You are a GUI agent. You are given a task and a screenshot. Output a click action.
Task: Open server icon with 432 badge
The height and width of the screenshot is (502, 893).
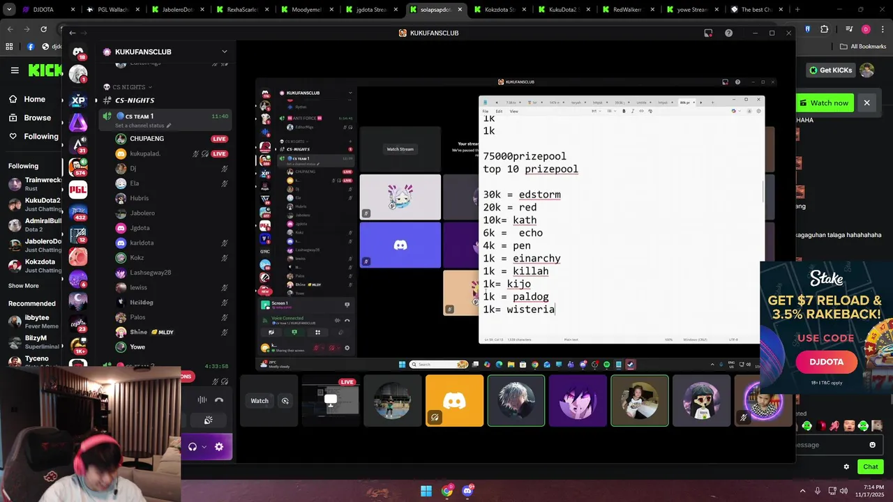tap(78, 212)
